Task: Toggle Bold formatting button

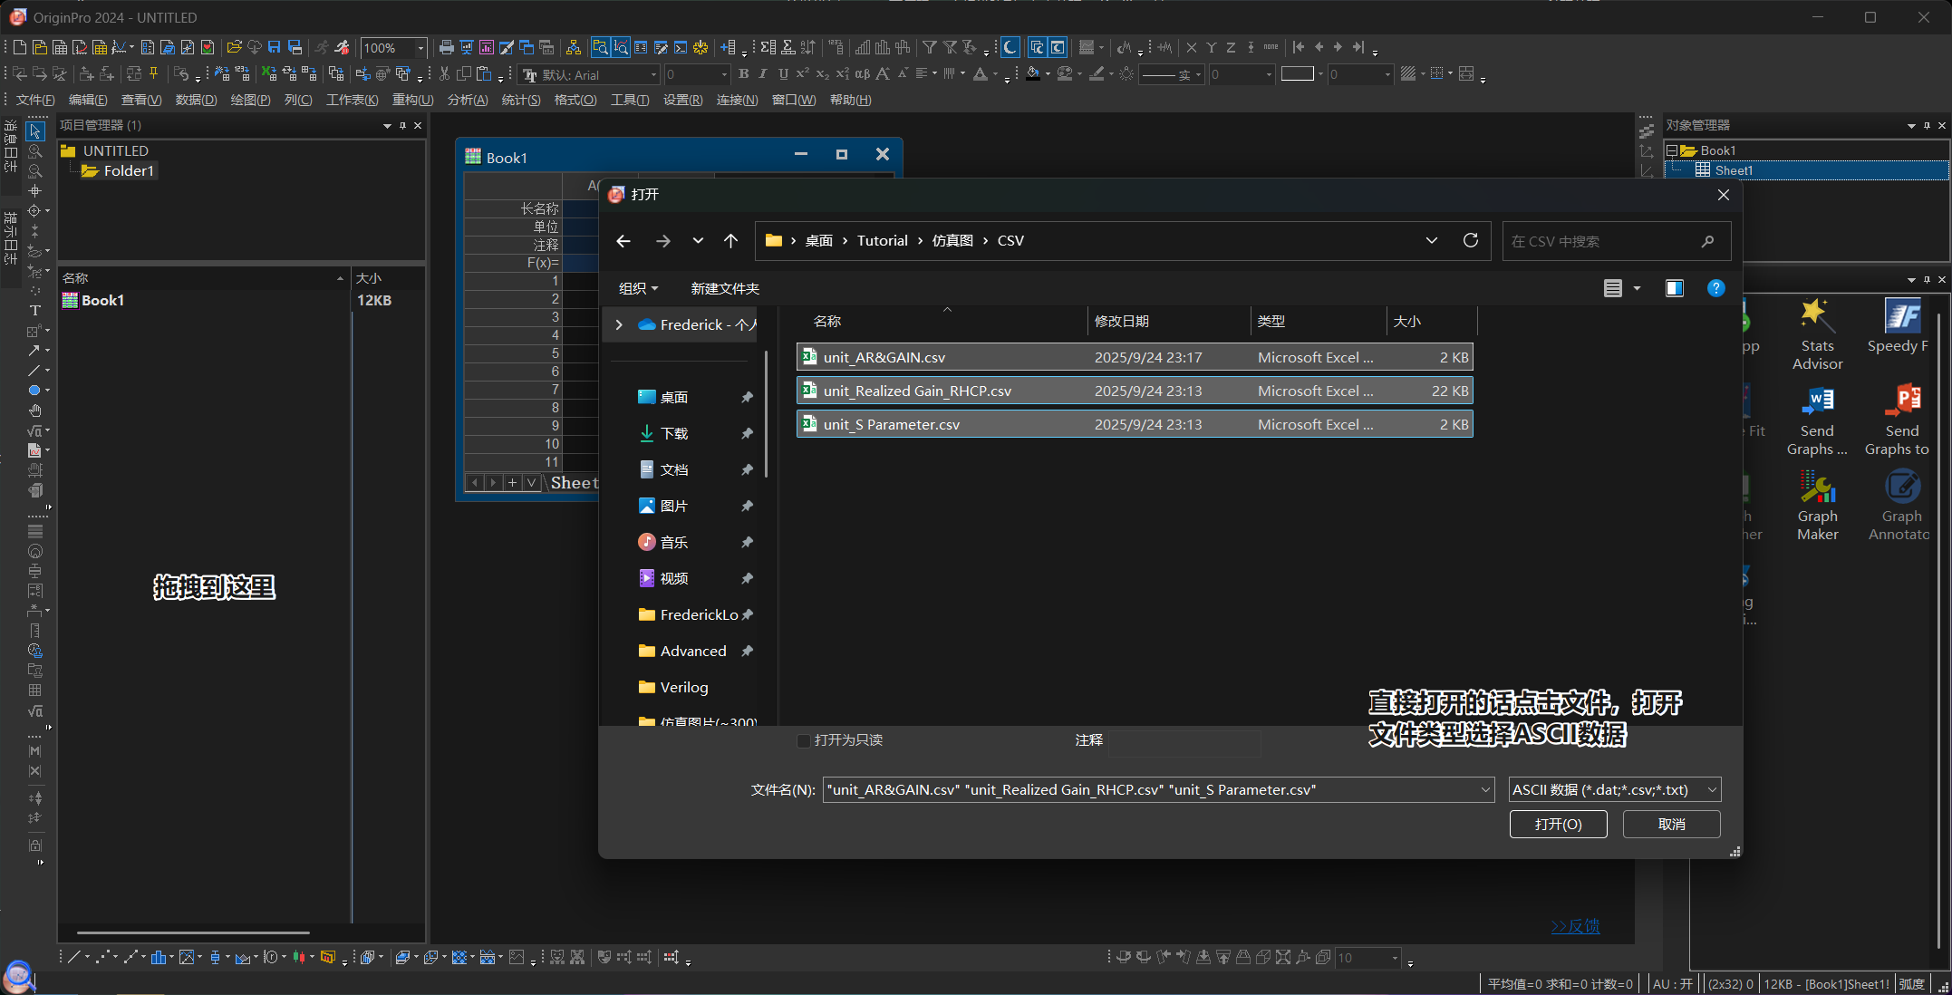Action: [x=744, y=74]
